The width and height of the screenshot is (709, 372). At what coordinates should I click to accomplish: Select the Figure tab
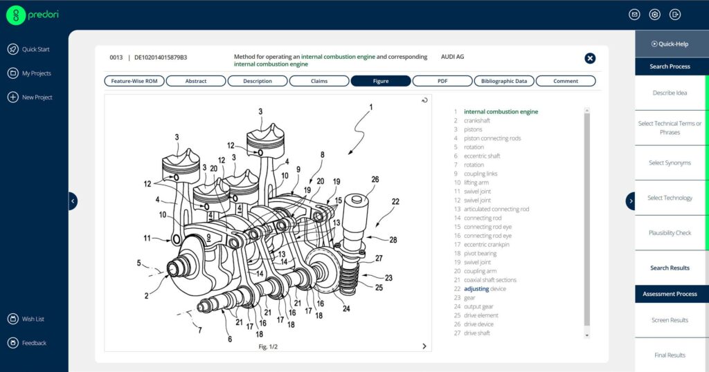[x=381, y=81]
